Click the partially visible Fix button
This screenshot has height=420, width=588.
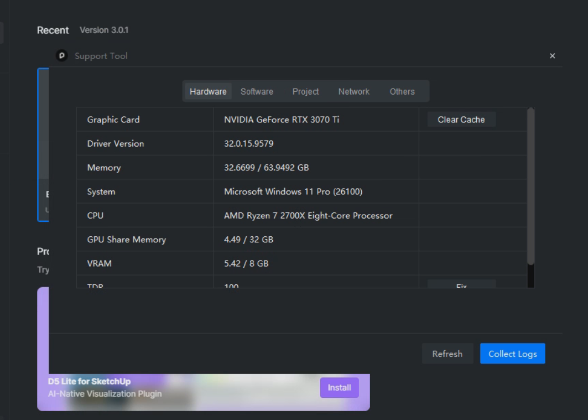(461, 285)
